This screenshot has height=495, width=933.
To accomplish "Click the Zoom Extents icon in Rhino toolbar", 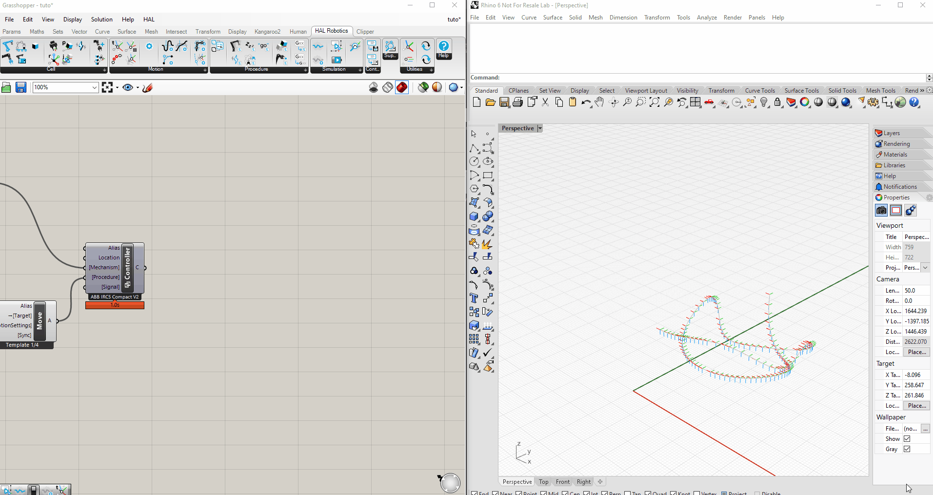I will (x=655, y=102).
